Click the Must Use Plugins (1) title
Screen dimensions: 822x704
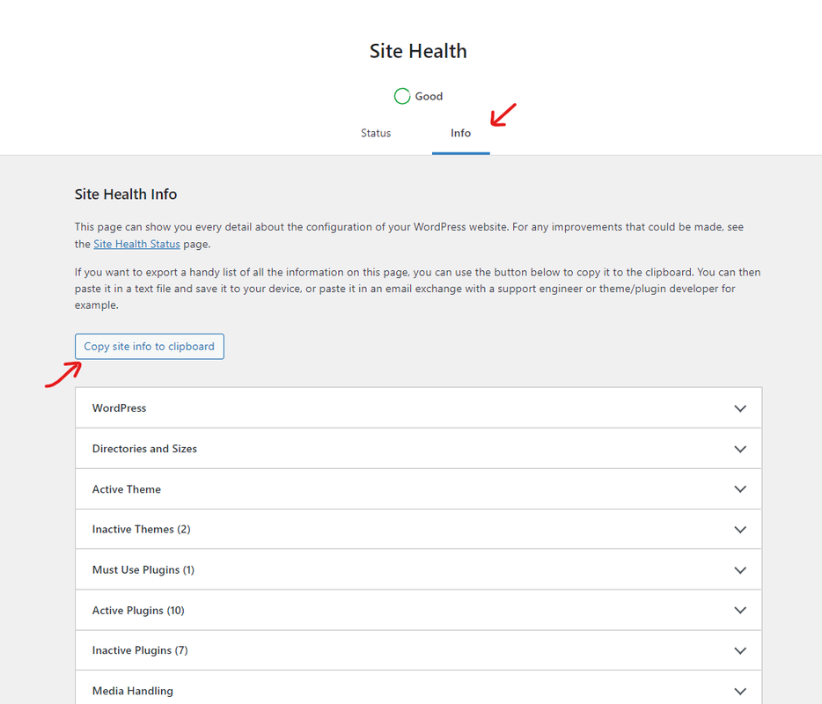143,570
